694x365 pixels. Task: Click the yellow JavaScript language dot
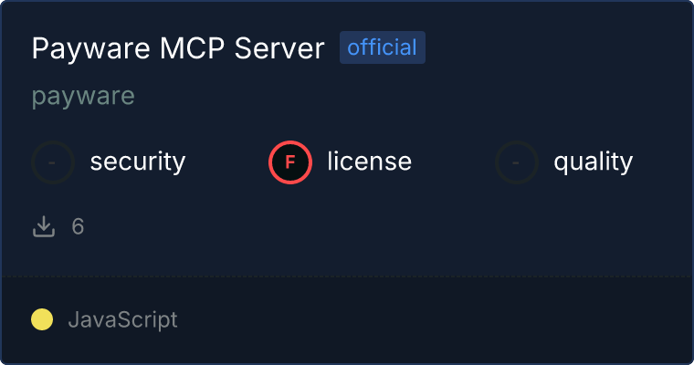click(x=42, y=319)
